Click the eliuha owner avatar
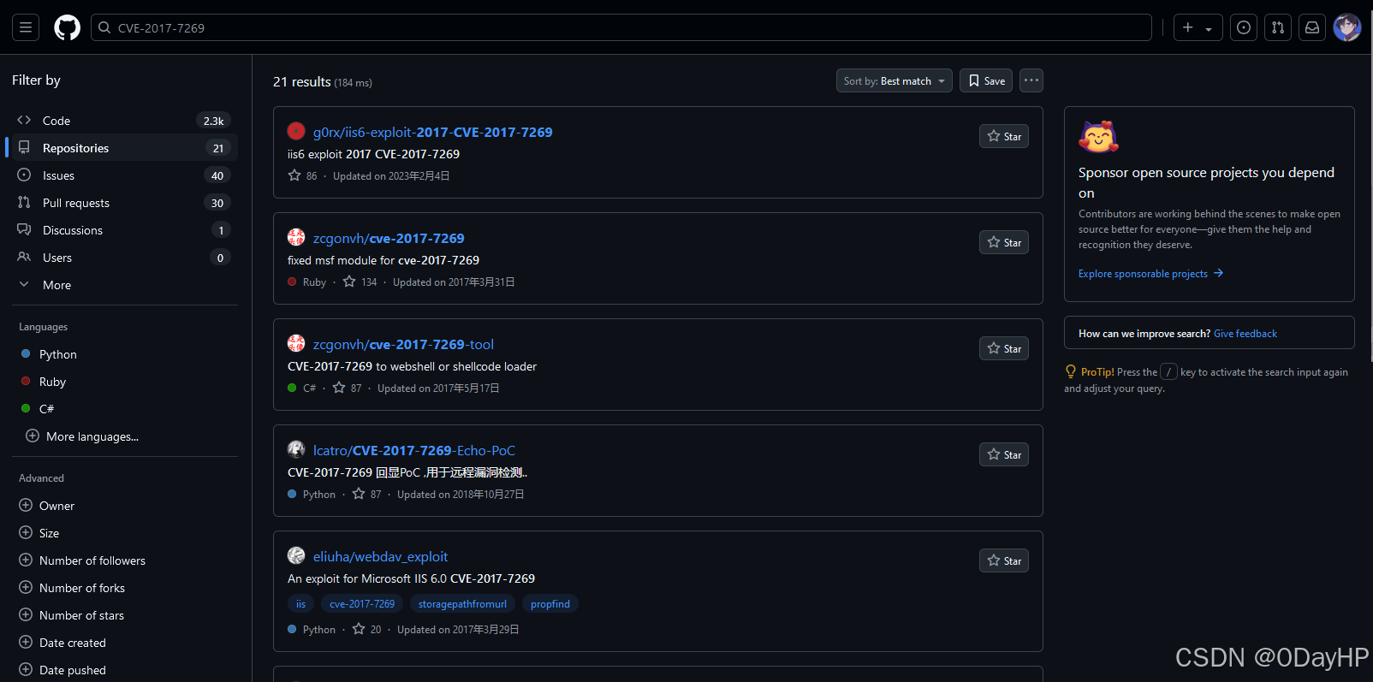The height and width of the screenshot is (682, 1373). pos(296,555)
